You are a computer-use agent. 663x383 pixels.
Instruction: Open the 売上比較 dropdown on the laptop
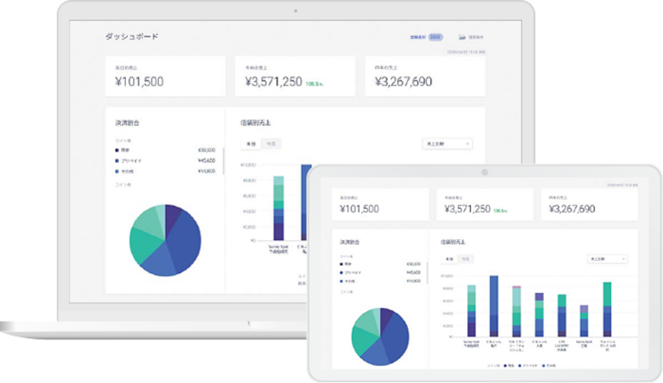point(447,144)
